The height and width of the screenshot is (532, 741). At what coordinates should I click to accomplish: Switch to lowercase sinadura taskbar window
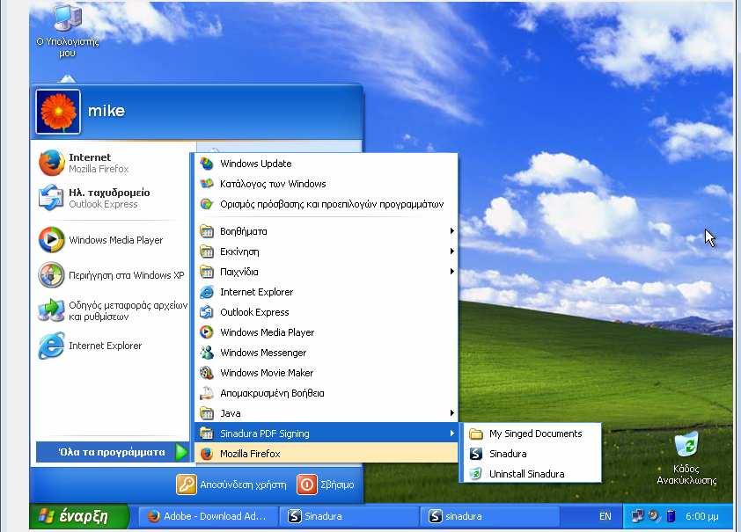coord(488,516)
